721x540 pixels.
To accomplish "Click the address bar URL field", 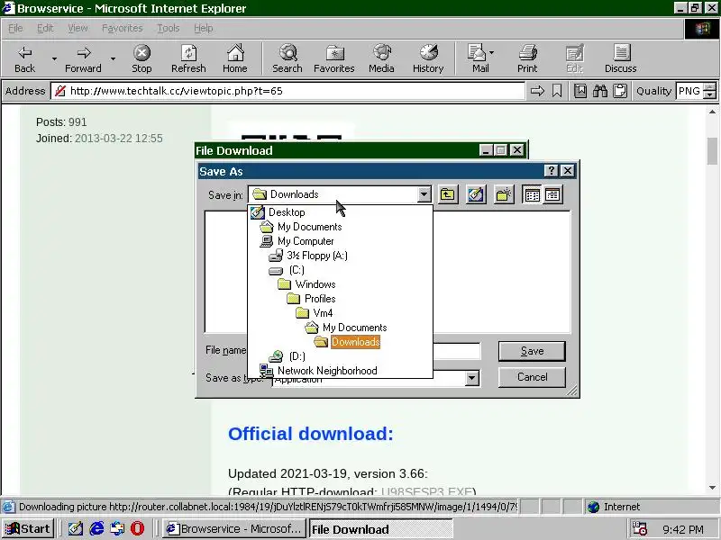I will pos(287,91).
